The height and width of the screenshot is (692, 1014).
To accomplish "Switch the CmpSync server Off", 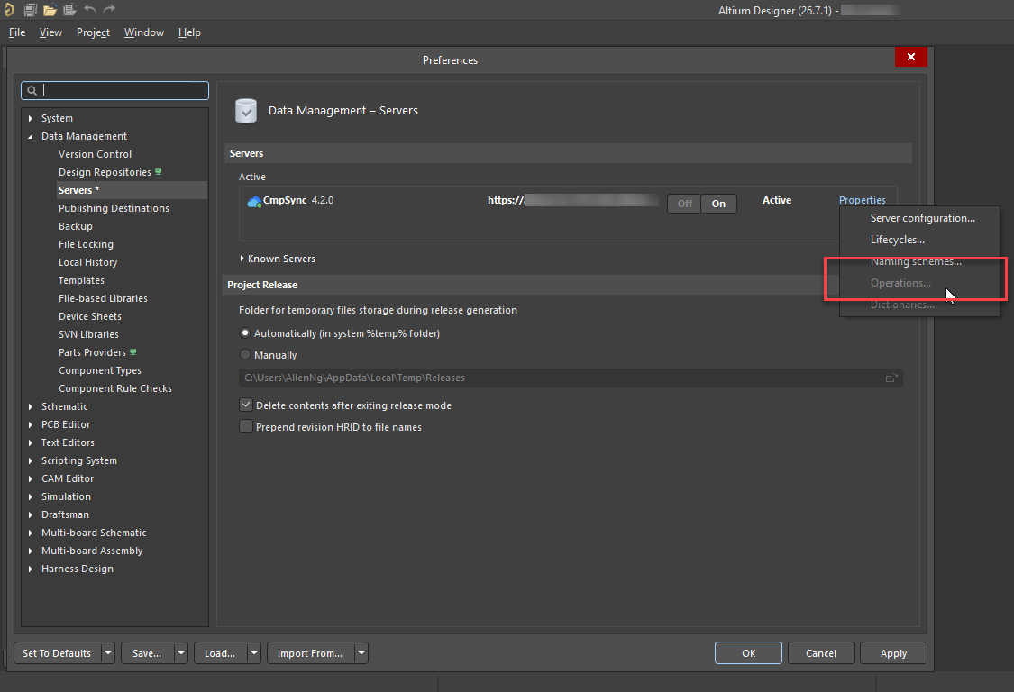I will pos(684,204).
